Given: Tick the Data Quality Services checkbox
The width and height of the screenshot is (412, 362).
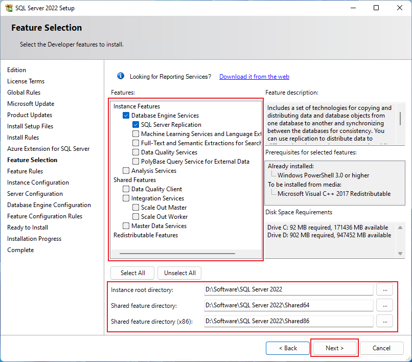Looking at the screenshot, I should coord(135,152).
